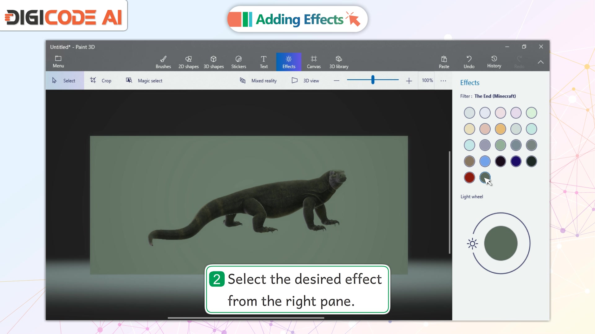Select the brown filter swatch

coord(469,161)
